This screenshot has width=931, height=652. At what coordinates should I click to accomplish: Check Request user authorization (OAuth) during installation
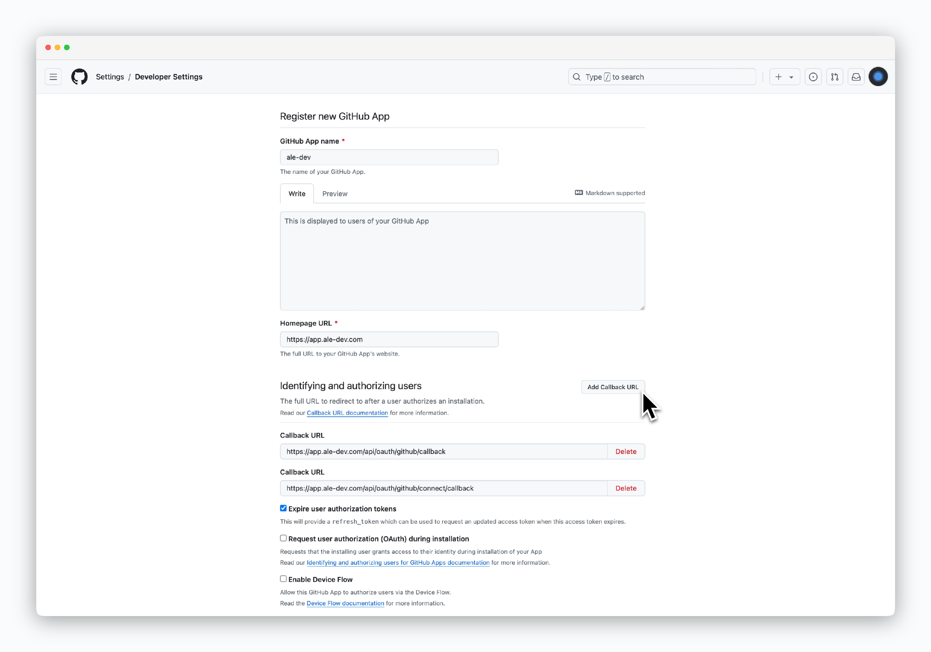[283, 538]
